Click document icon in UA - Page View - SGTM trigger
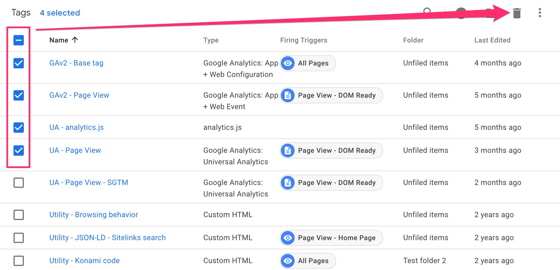The image size is (560, 270). click(x=288, y=183)
